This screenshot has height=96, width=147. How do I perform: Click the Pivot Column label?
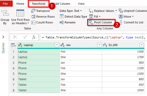(103, 22)
